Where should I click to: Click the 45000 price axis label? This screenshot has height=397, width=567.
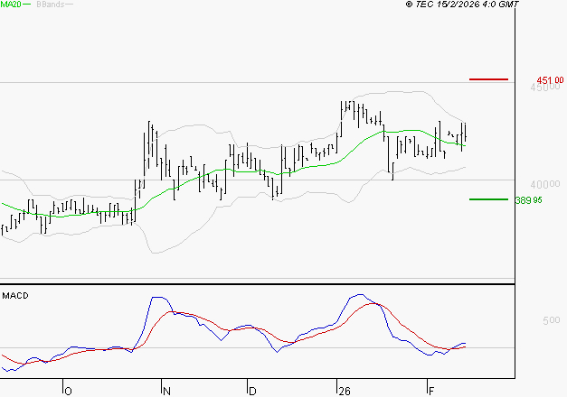coord(546,88)
